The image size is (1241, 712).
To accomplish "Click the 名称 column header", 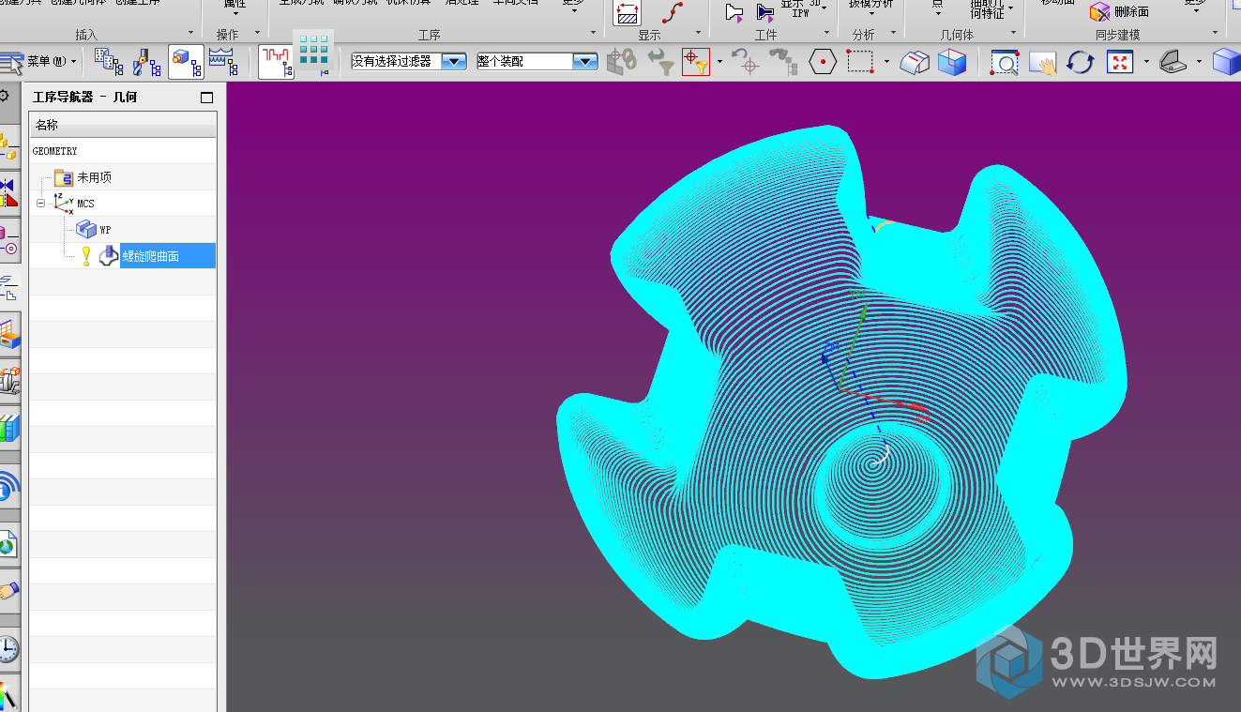I will click(x=123, y=125).
